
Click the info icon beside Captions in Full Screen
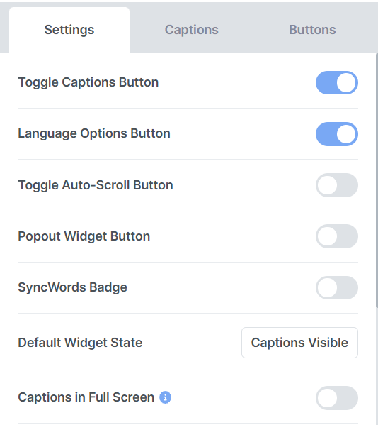(x=165, y=397)
